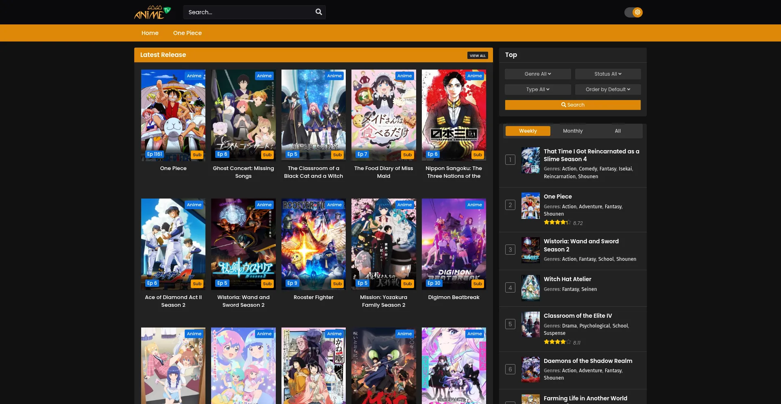Expand the Status All dropdown
This screenshot has width=781, height=404.
[x=608, y=74]
